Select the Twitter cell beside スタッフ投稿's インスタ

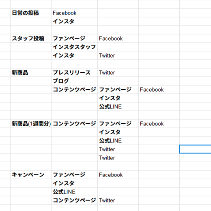point(118,56)
